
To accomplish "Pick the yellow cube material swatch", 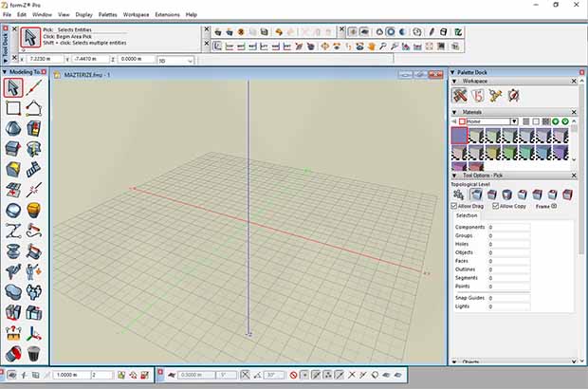I will (x=493, y=153).
